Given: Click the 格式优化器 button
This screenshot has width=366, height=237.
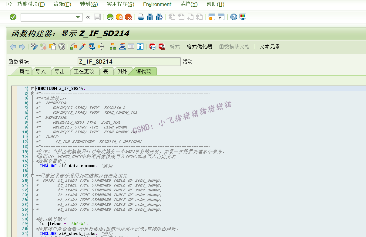Looking at the screenshot, I should [200, 47].
